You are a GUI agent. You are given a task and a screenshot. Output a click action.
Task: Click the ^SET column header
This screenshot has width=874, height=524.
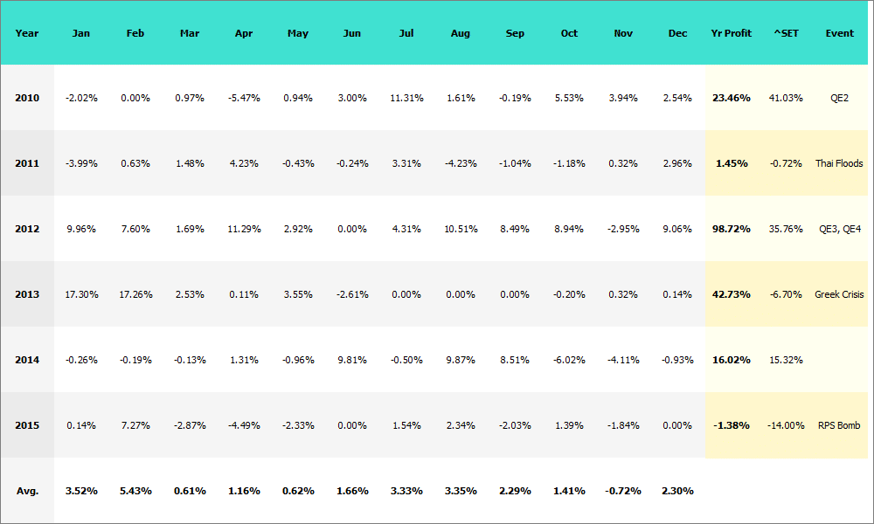pyautogui.click(x=786, y=33)
